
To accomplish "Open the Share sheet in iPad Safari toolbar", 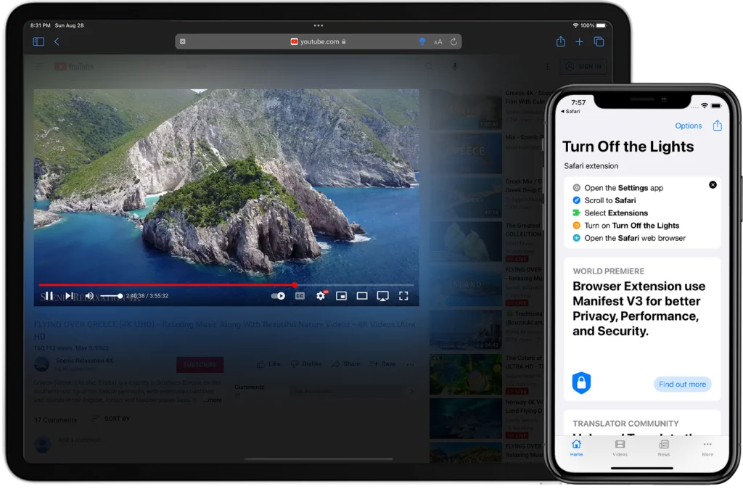I will (561, 41).
